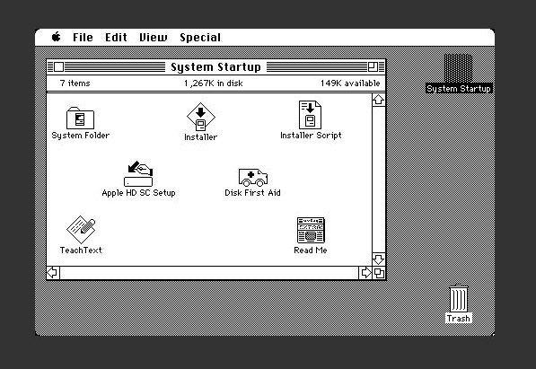The image size is (536, 369).
Task: Click the 'Installer Script' label
Action: 311,136
